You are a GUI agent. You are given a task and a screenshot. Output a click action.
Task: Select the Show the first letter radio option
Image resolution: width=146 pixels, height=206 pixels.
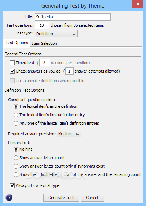click(x=16, y=174)
